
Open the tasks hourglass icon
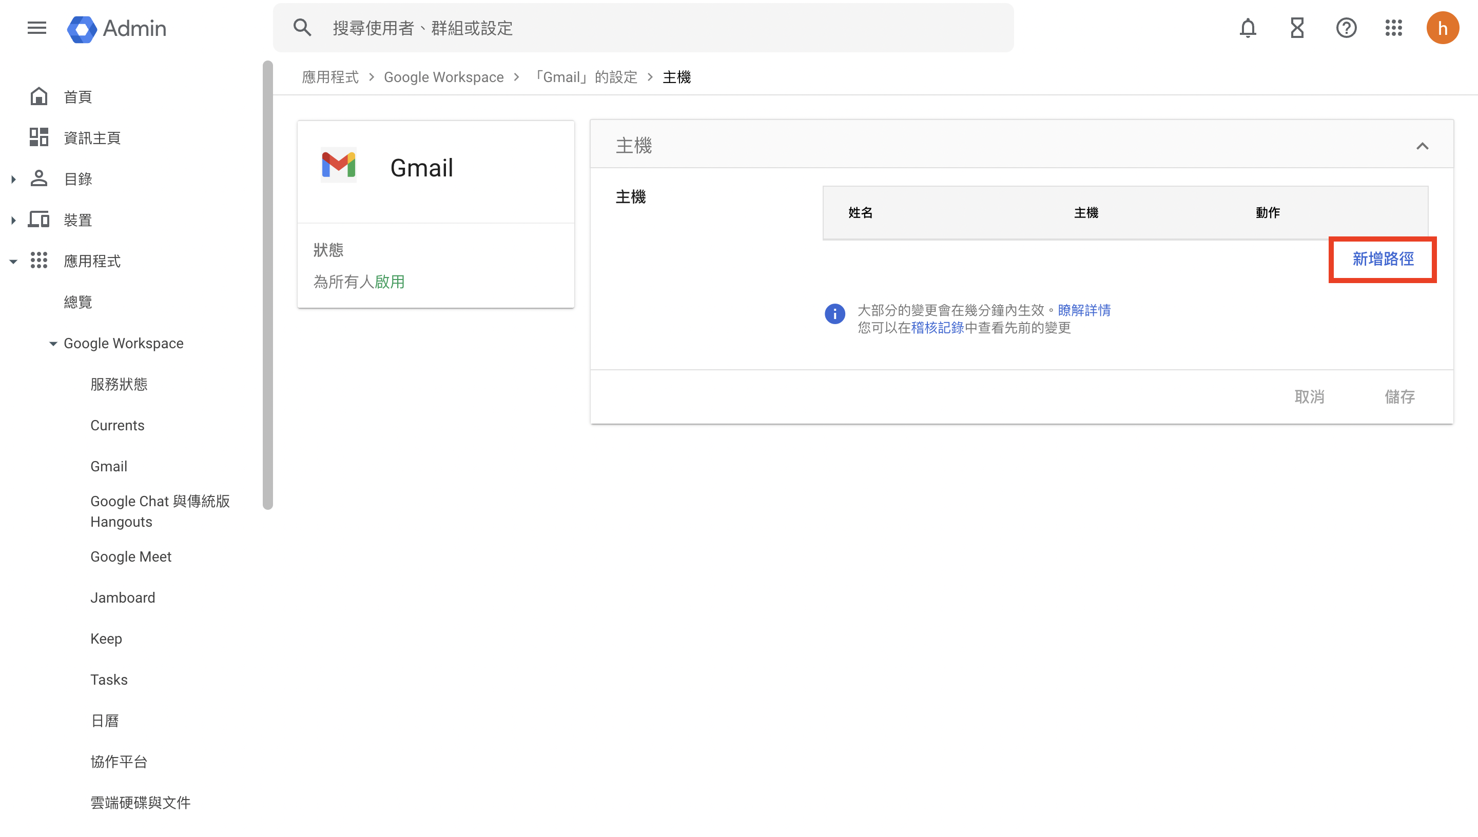tap(1297, 28)
